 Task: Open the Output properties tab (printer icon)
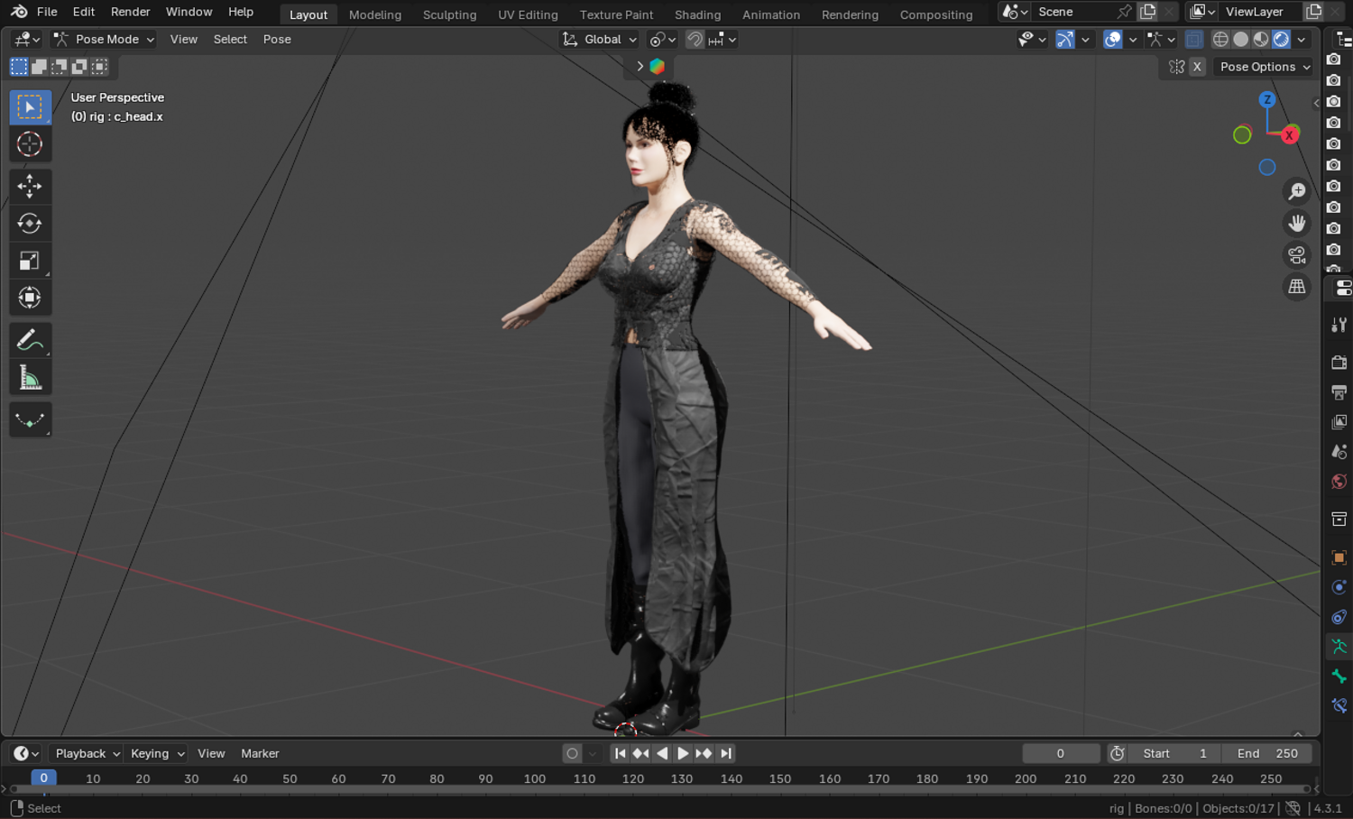[1339, 392]
